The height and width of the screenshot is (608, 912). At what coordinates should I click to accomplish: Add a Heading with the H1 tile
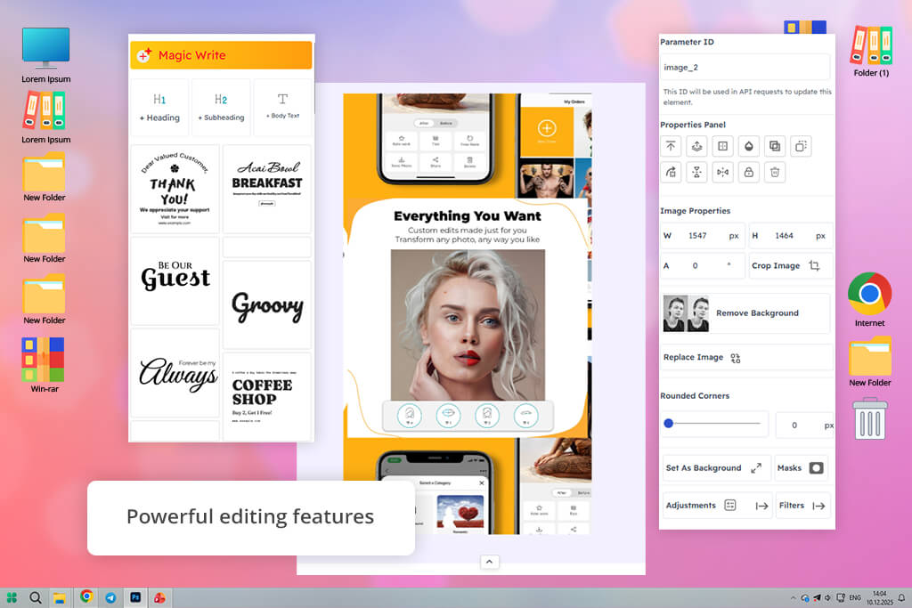pyautogui.click(x=159, y=108)
